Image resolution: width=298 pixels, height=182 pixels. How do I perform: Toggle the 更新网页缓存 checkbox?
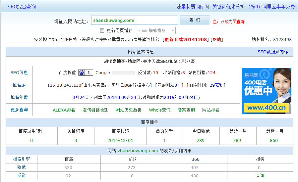[x=102, y=31]
